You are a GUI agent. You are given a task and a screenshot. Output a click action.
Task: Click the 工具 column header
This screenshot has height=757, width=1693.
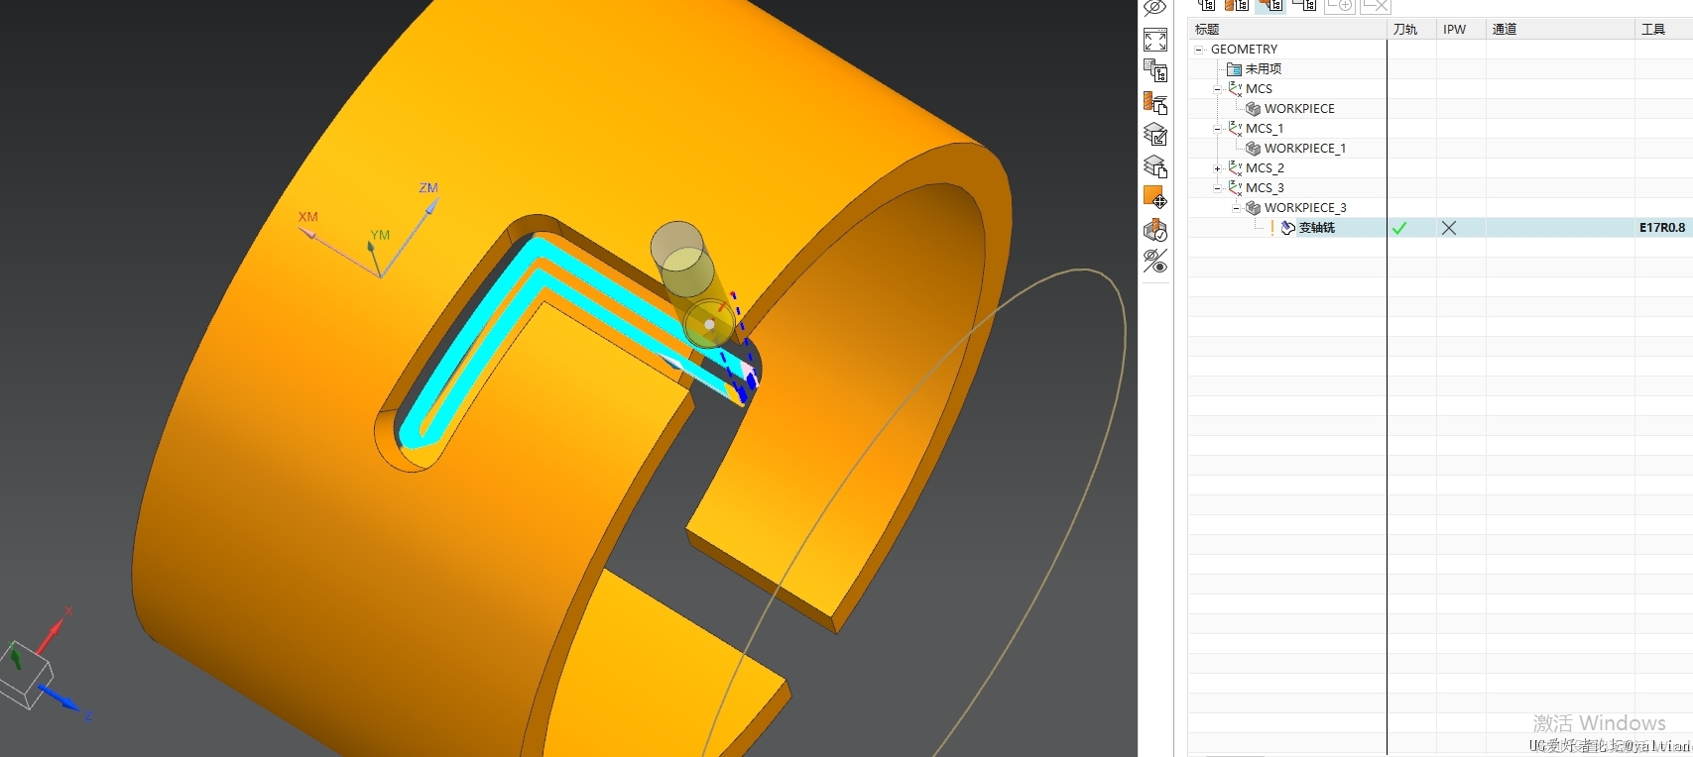tap(1663, 30)
